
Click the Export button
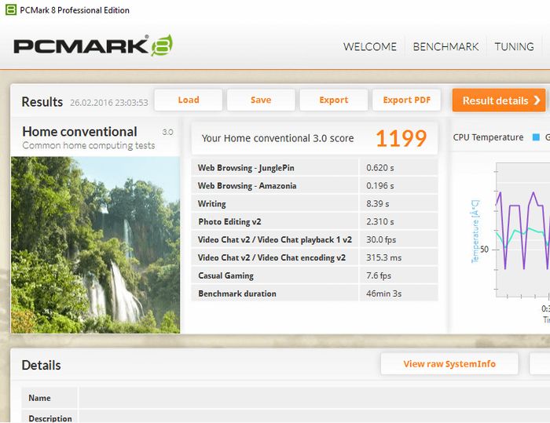[334, 100]
